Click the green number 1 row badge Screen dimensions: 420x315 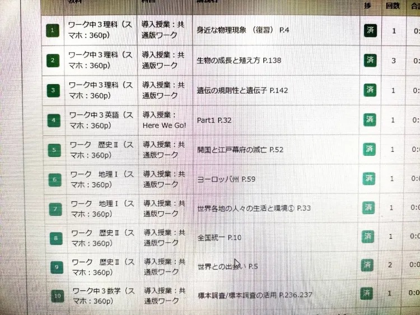pyautogui.click(x=53, y=30)
